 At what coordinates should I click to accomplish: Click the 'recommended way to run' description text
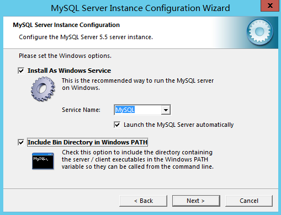(x=137, y=84)
